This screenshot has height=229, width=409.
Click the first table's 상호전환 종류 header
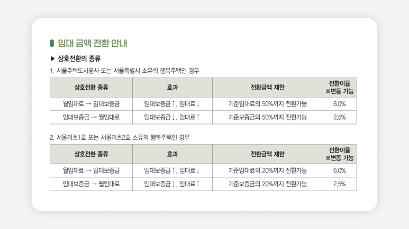point(92,88)
